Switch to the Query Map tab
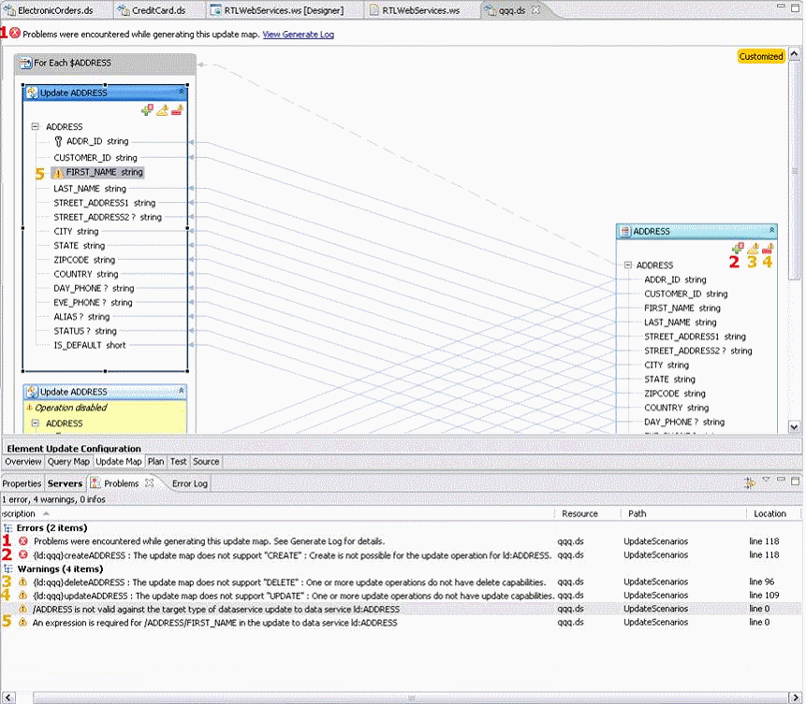The width and height of the screenshot is (806, 704). click(x=68, y=462)
